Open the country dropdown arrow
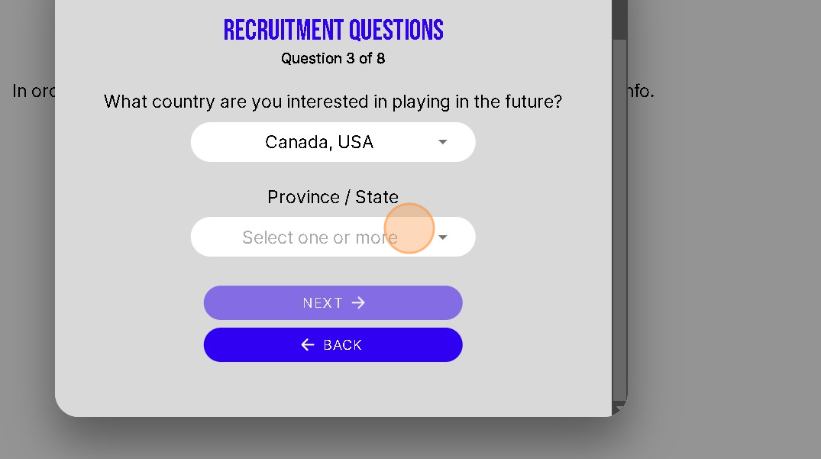 [442, 142]
